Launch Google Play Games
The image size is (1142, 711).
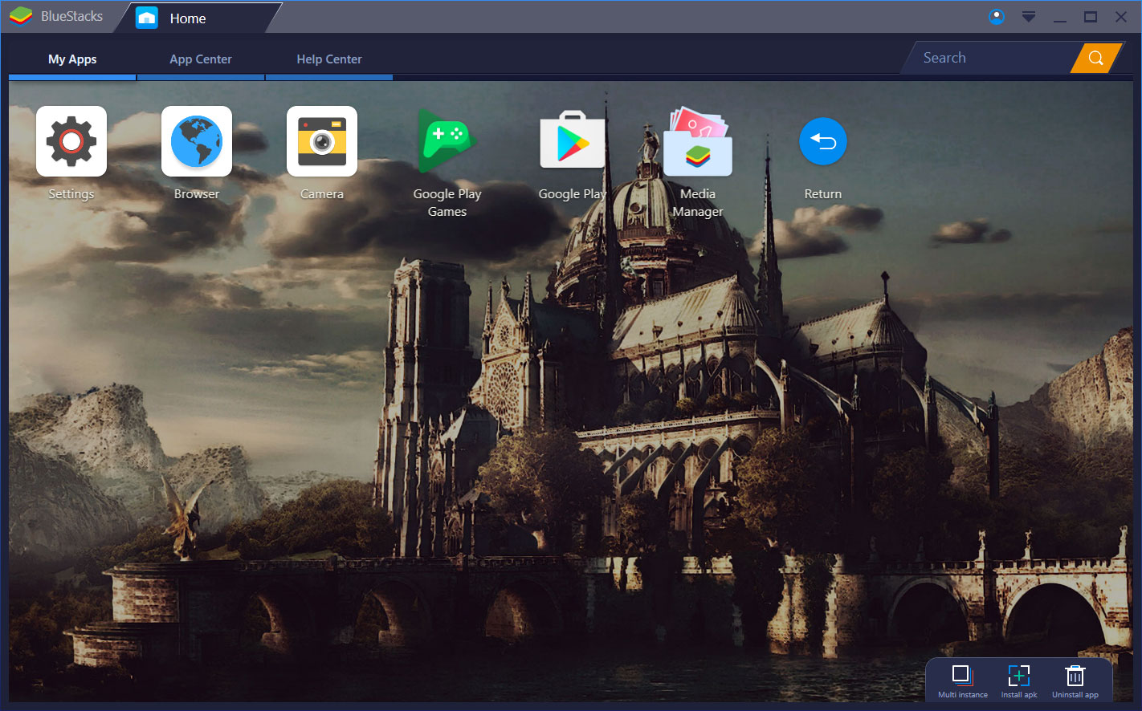click(447, 141)
